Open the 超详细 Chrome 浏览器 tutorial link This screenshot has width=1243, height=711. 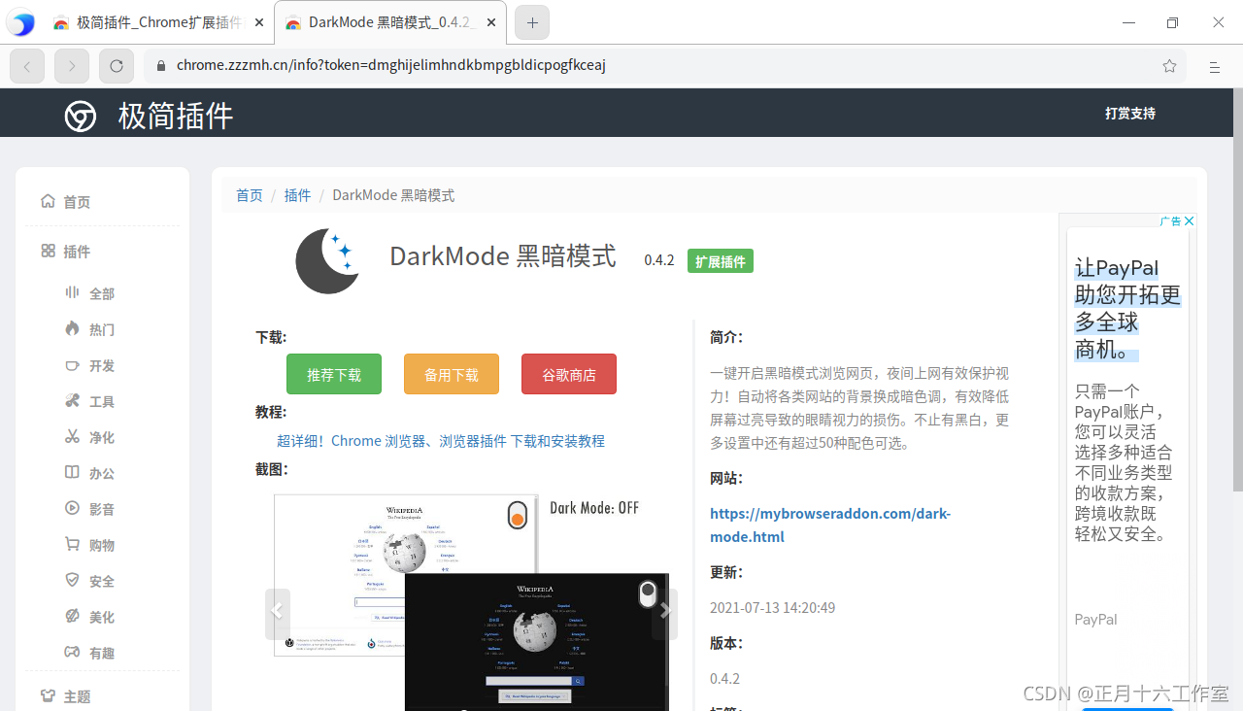click(x=441, y=441)
